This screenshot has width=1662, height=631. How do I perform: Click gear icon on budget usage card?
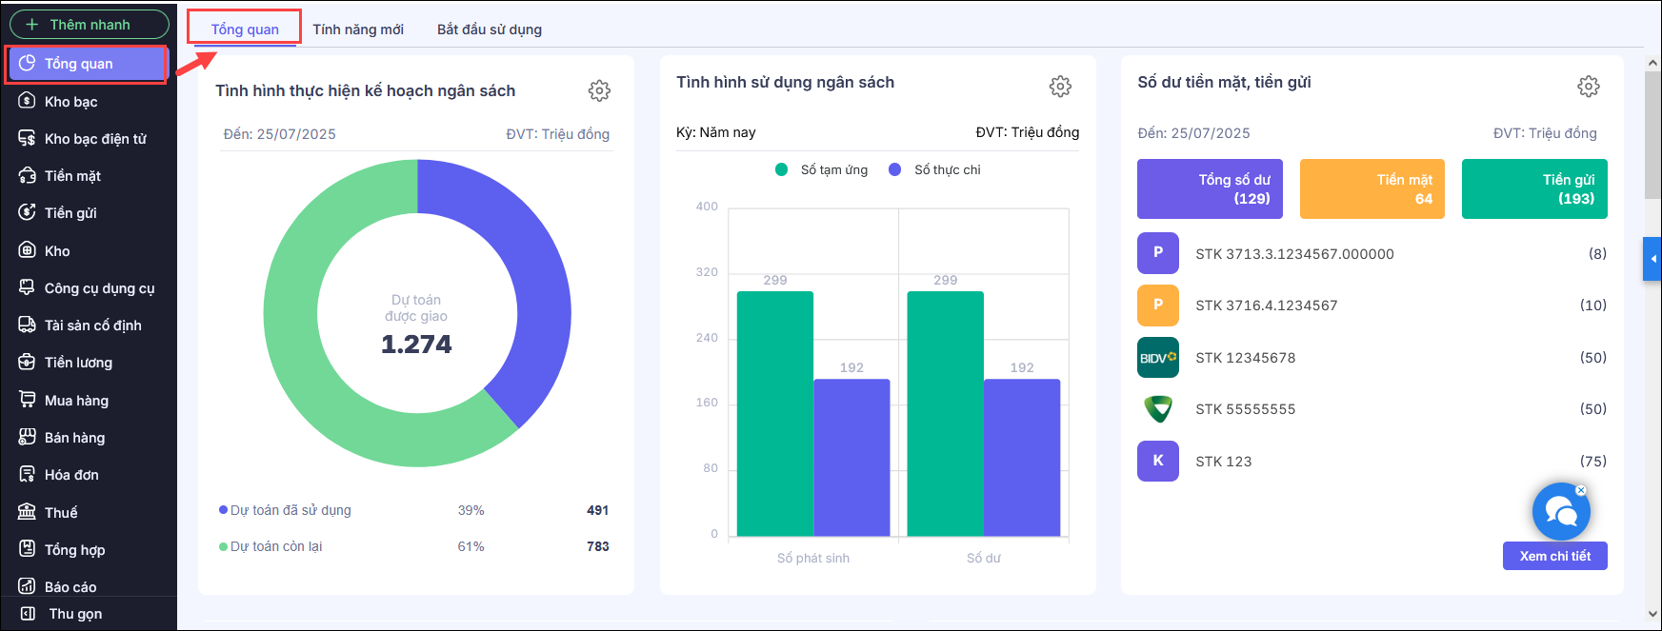[x=1060, y=87]
